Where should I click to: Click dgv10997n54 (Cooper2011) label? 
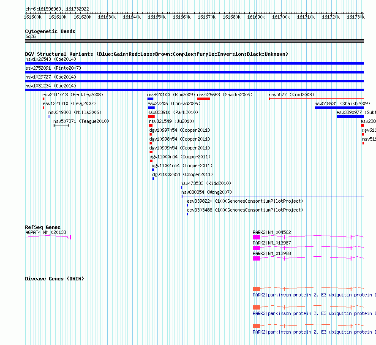(x=180, y=130)
